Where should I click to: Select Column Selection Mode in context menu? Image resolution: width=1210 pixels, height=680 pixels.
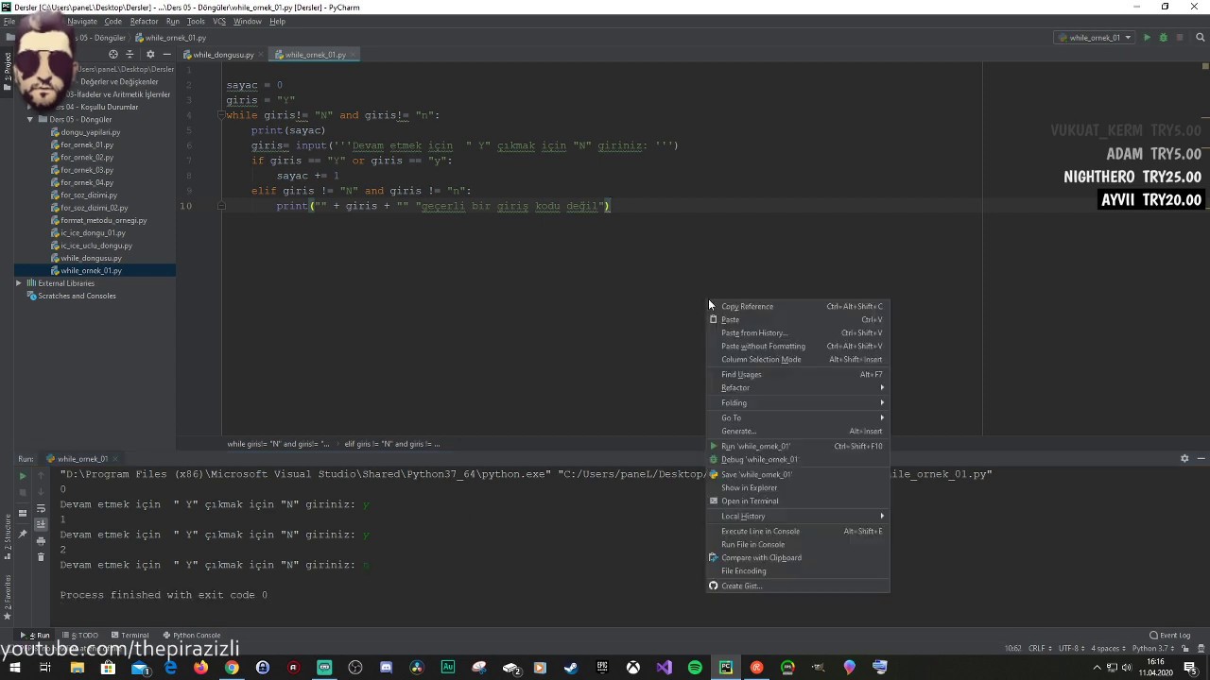(798, 359)
